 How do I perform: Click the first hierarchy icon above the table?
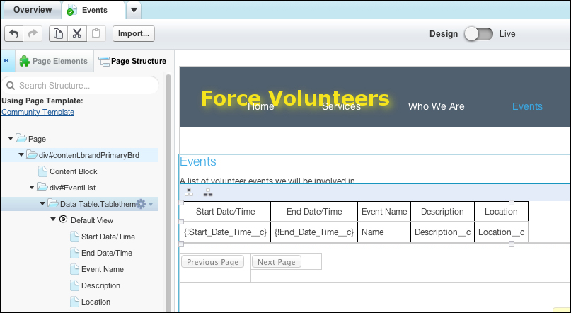point(189,193)
